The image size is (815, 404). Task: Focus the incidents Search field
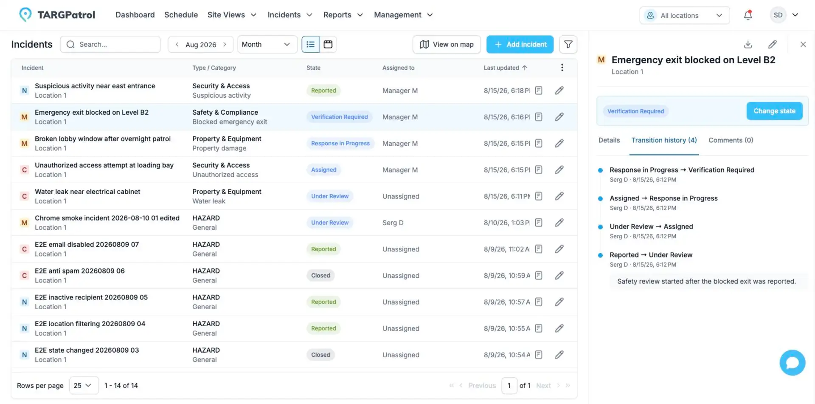(x=110, y=44)
